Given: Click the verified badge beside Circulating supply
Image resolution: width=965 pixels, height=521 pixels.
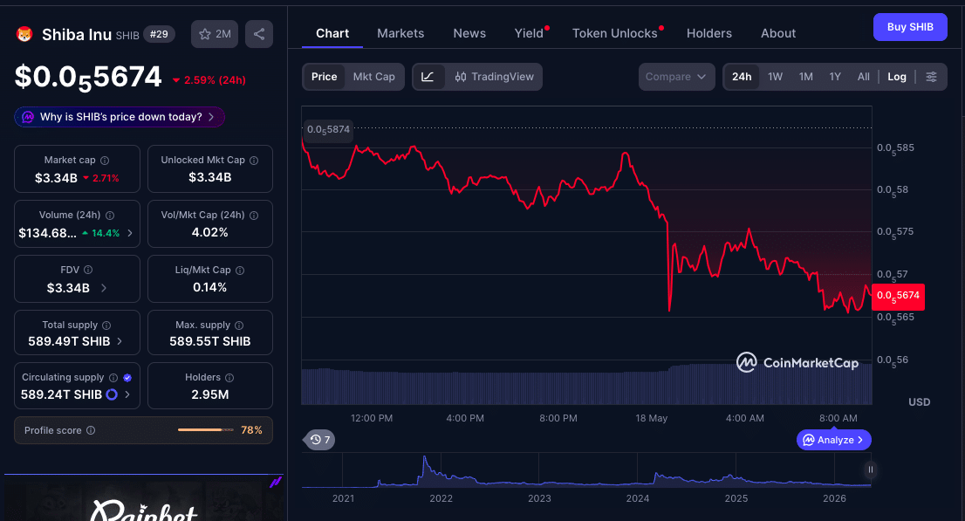Looking at the screenshot, I should point(127,378).
